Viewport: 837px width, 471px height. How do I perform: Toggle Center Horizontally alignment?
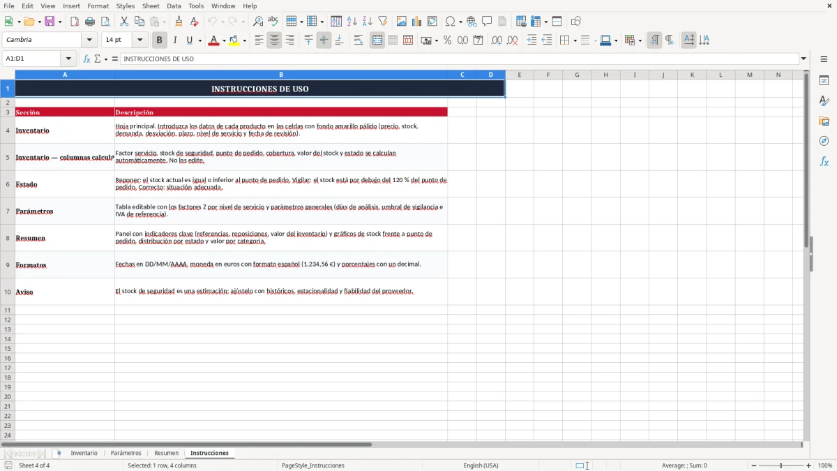[274, 40]
